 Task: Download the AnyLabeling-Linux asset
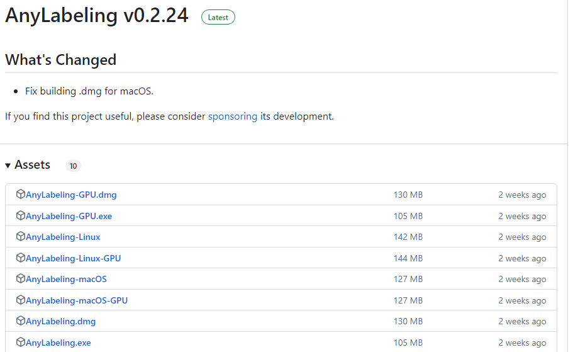pos(63,237)
